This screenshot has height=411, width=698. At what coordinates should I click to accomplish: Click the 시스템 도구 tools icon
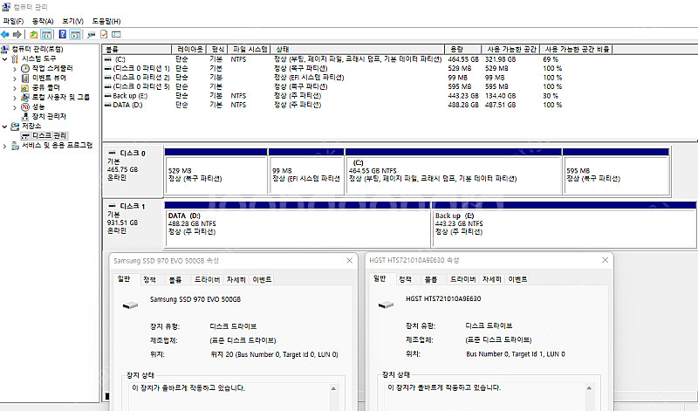[x=15, y=58]
